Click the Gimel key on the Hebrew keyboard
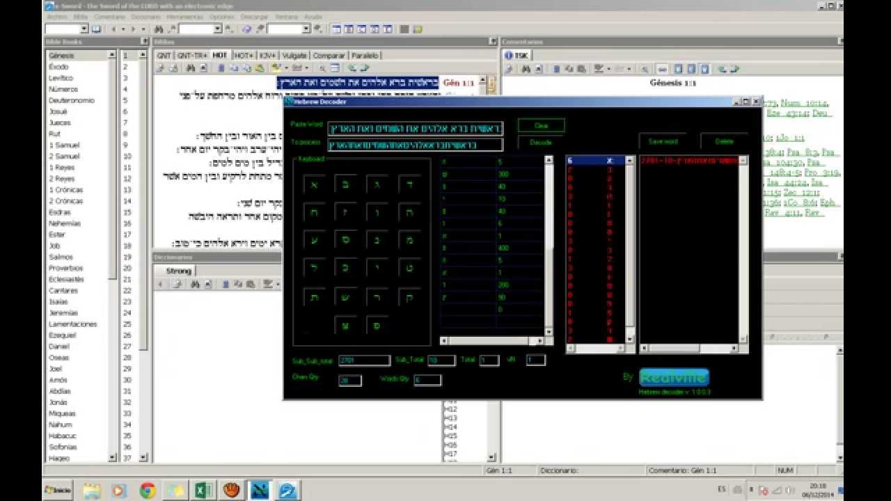Screen dimensions: 891x501 377,184
